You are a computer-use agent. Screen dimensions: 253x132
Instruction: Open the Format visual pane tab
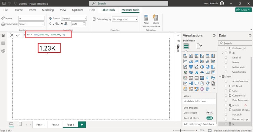pyautogui.click(x=199, y=46)
